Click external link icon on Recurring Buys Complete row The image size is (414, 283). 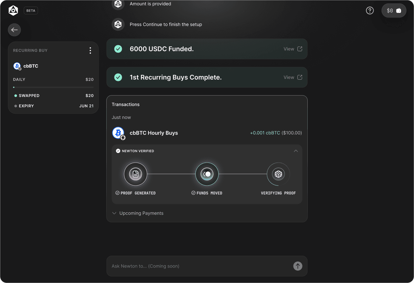tap(300, 77)
